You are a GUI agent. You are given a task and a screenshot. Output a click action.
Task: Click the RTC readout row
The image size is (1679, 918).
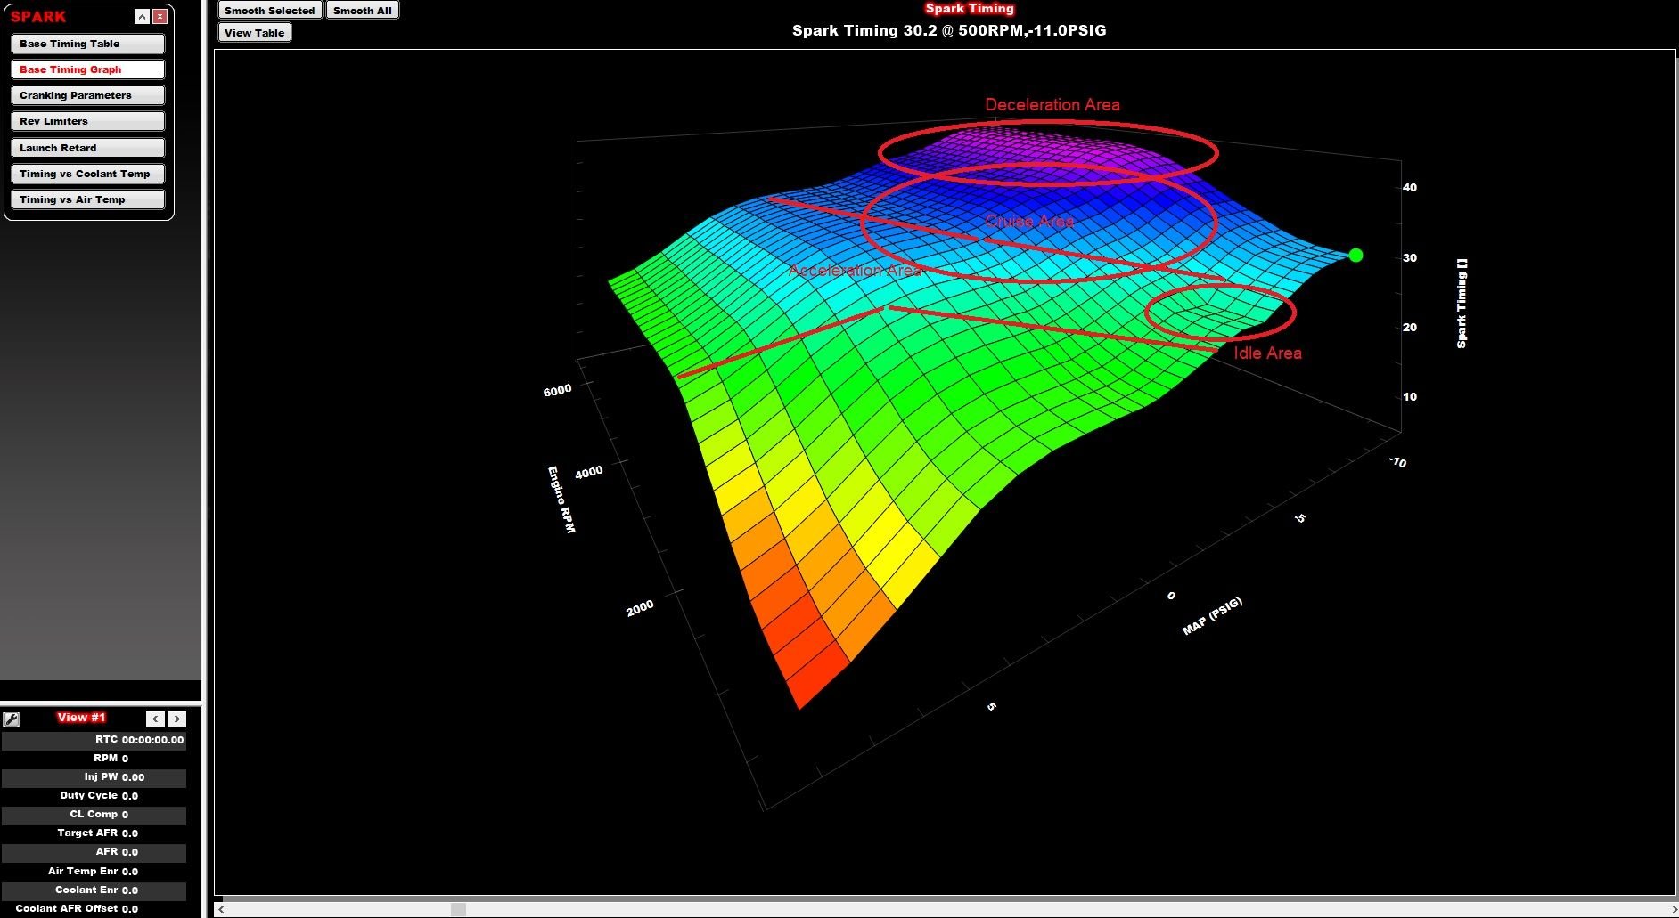click(x=93, y=739)
